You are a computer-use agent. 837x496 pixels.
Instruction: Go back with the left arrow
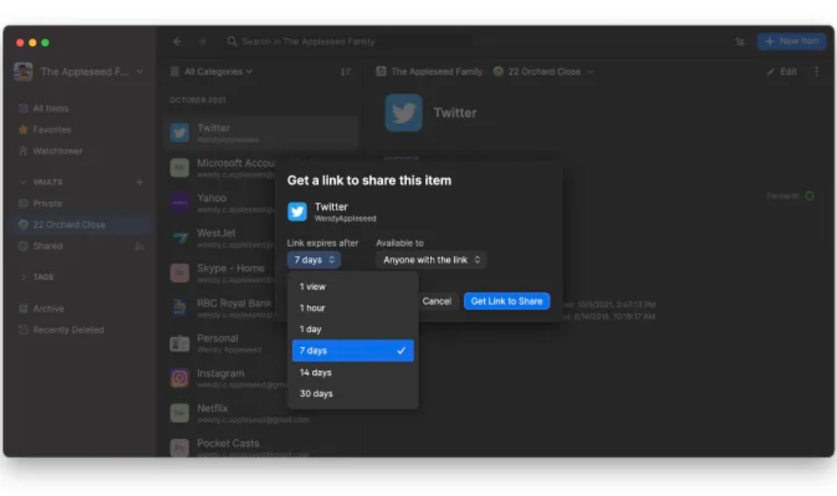tap(177, 41)
